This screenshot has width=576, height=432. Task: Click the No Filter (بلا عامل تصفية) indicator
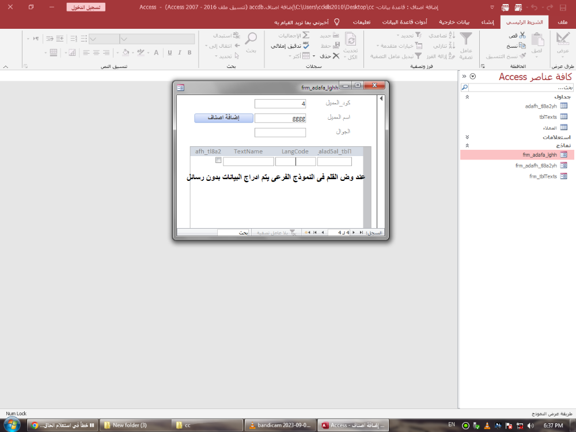(276, 233)
